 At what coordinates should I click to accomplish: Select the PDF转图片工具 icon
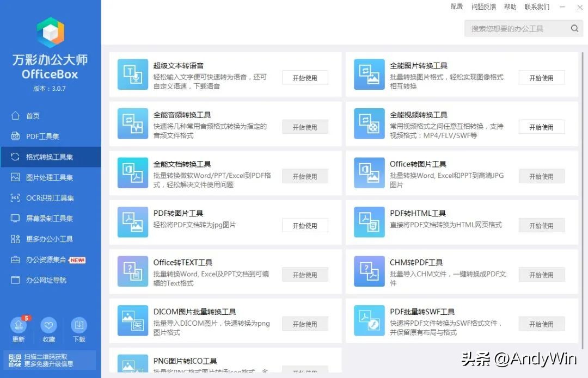point(132,222)
